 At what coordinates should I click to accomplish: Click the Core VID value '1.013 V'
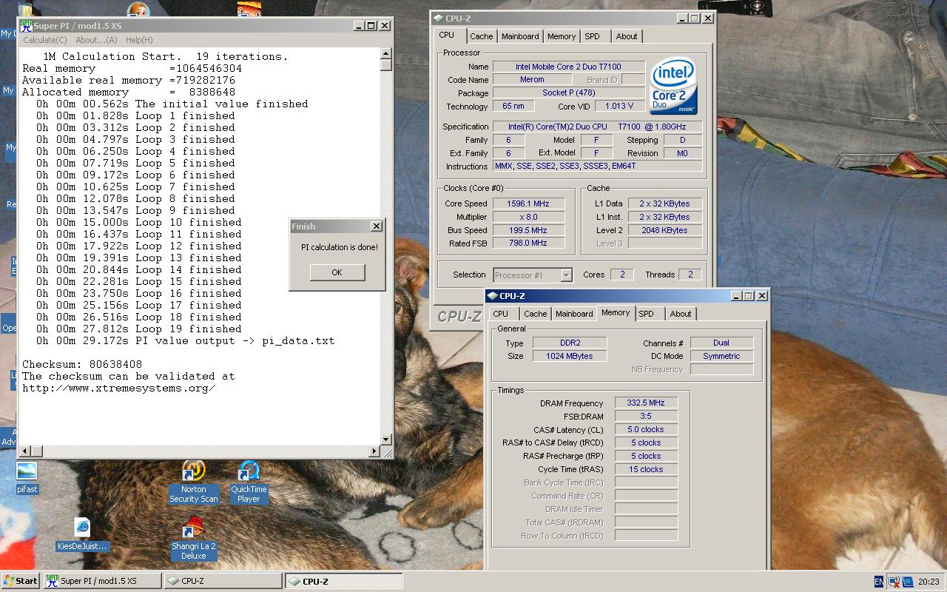pyautogui.click(x=620, y=107)
